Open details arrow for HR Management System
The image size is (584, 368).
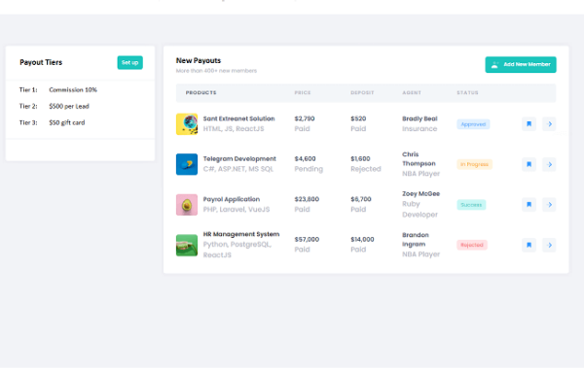[549, 245]
